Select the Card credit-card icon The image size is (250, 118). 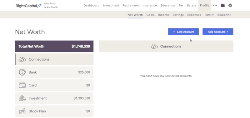(x=22, y=85)
